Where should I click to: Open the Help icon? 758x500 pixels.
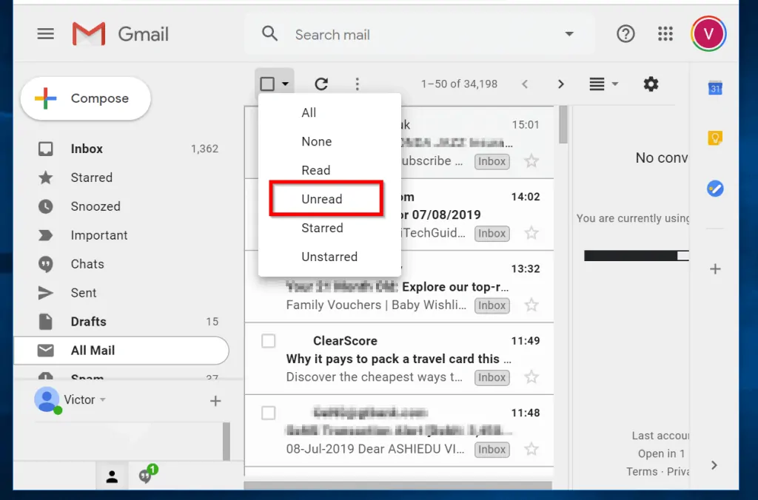(625, 33)
